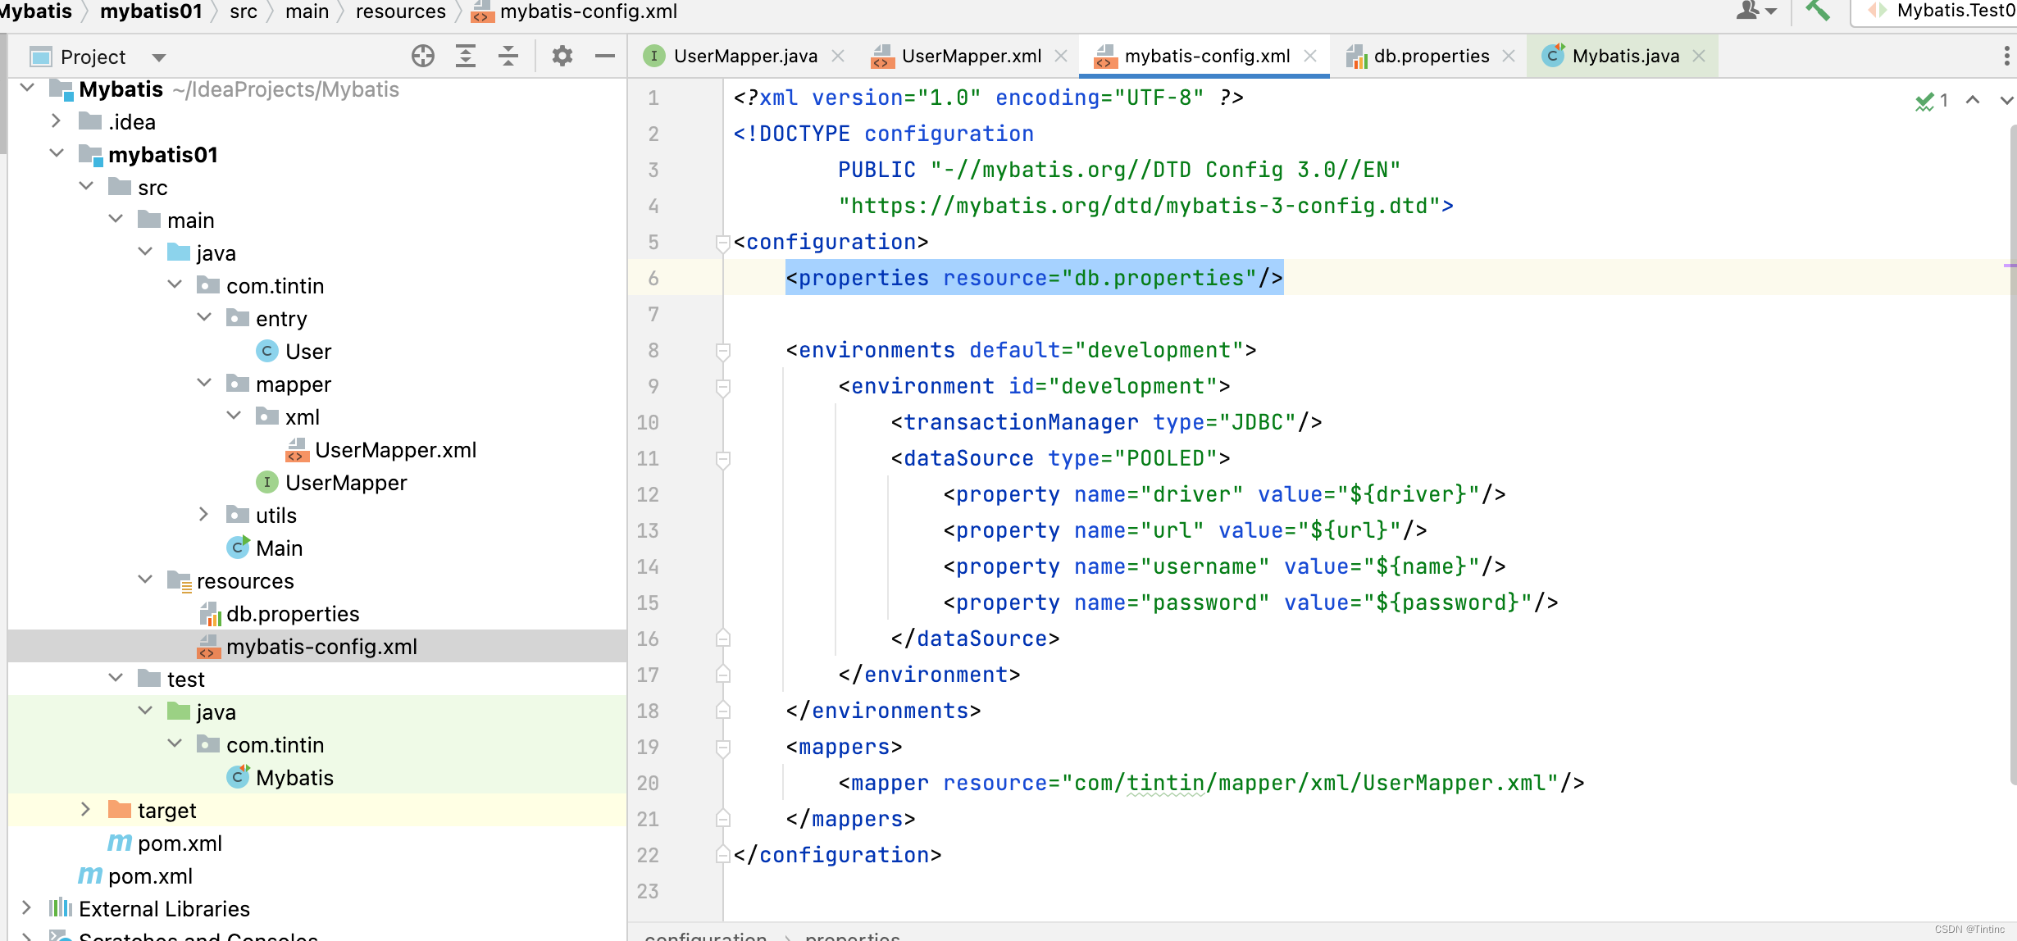Toggle fold marker on the mappers line
2017x941 pixels.
(722, 748)
